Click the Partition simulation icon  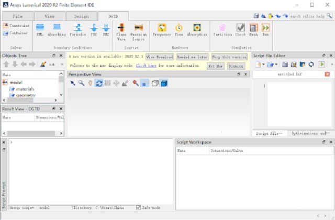tap(222, 29)
